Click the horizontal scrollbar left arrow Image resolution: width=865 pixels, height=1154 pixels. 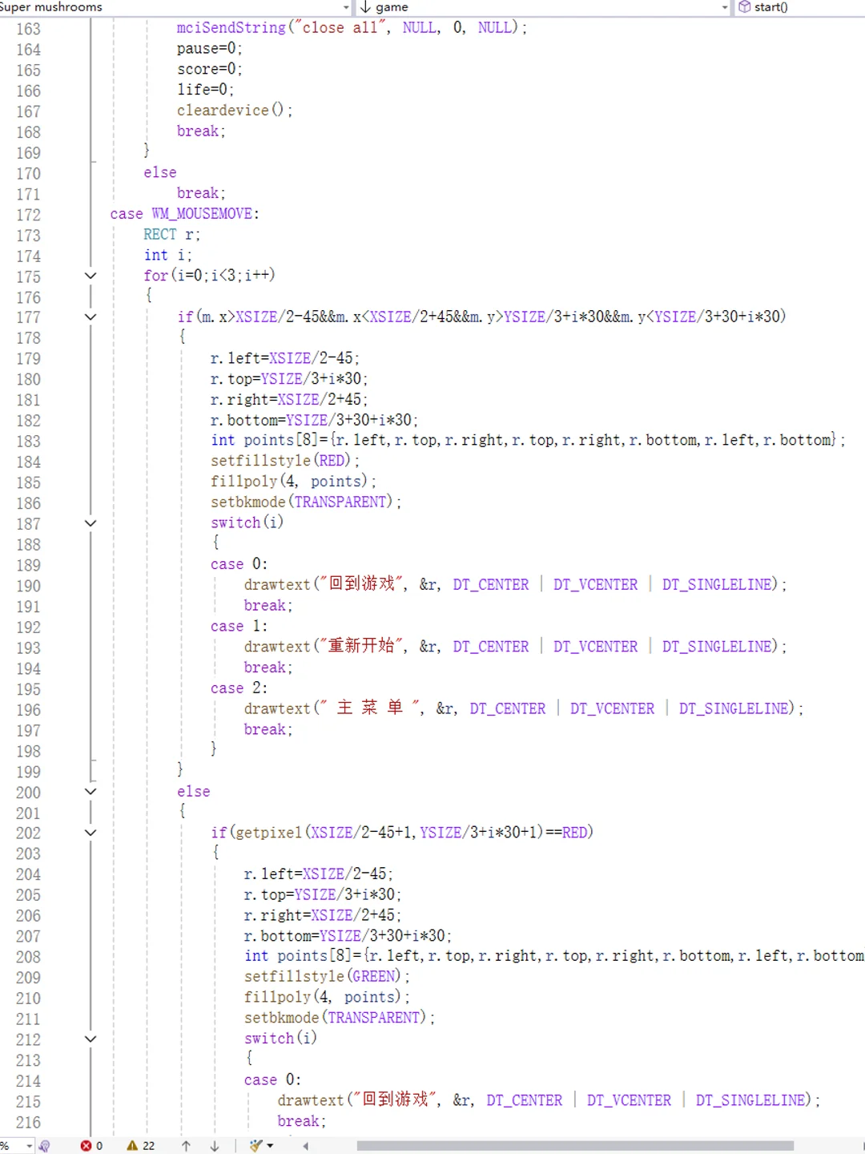point(305,1146)
